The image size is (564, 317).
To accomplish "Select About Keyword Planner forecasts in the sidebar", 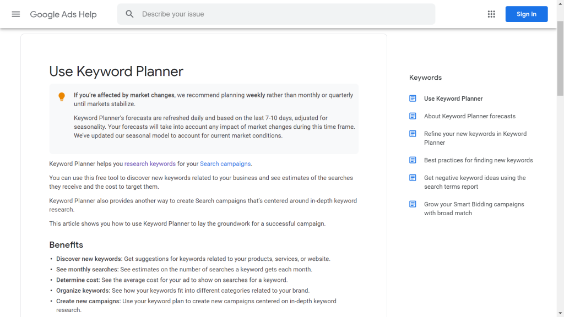I will 469,116.
